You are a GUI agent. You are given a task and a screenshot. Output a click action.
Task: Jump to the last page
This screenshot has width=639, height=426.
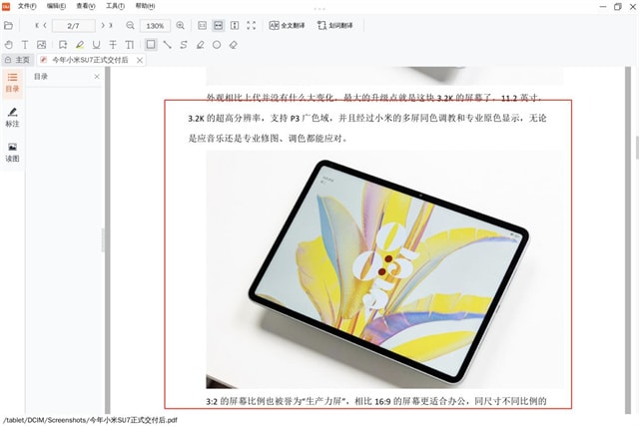click(111, 25)
